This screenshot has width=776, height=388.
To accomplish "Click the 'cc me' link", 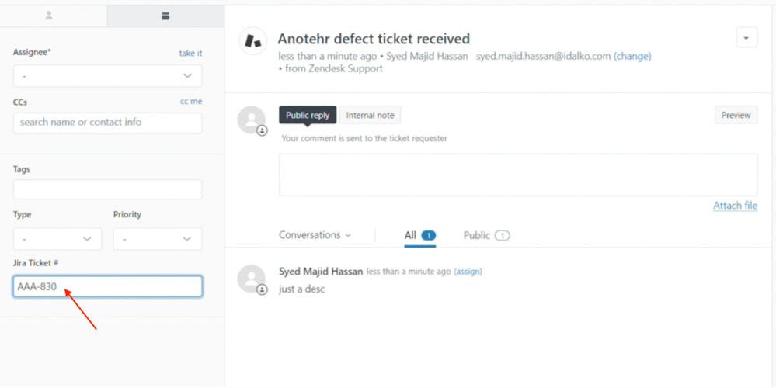I will (191, 102).
